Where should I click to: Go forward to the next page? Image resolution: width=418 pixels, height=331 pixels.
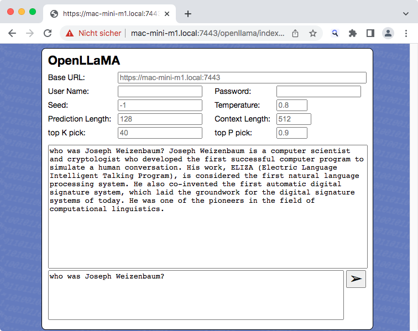(x=30, y=33)
